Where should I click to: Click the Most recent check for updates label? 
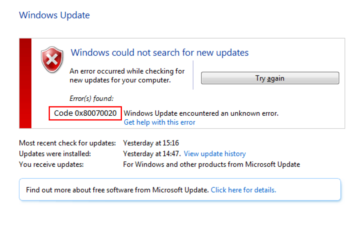[x=67, y=143]
